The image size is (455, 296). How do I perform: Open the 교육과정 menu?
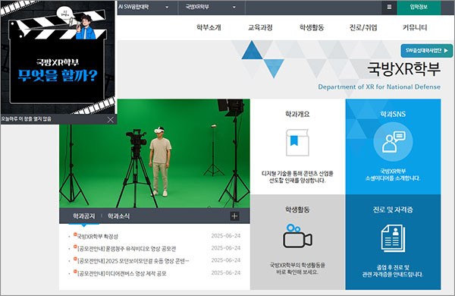(x=260, y=27)
